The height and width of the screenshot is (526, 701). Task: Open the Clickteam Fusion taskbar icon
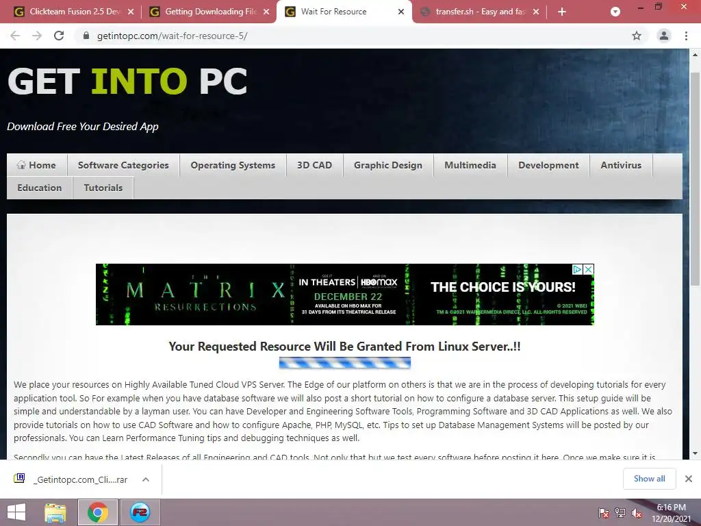point(140,512)
